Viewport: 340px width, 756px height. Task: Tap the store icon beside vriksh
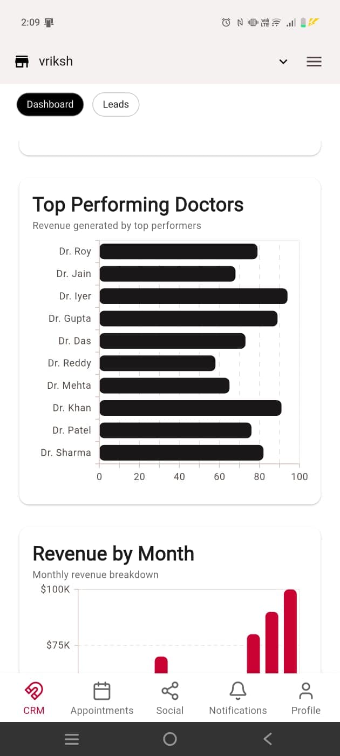coord(22,62)
